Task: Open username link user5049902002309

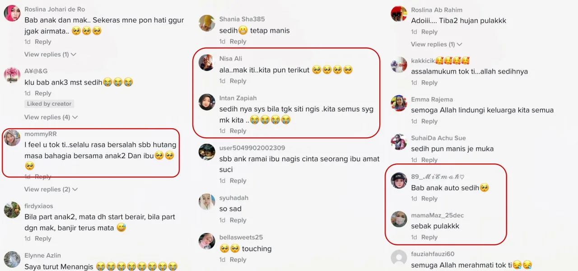Action: (x=252, y=148)
